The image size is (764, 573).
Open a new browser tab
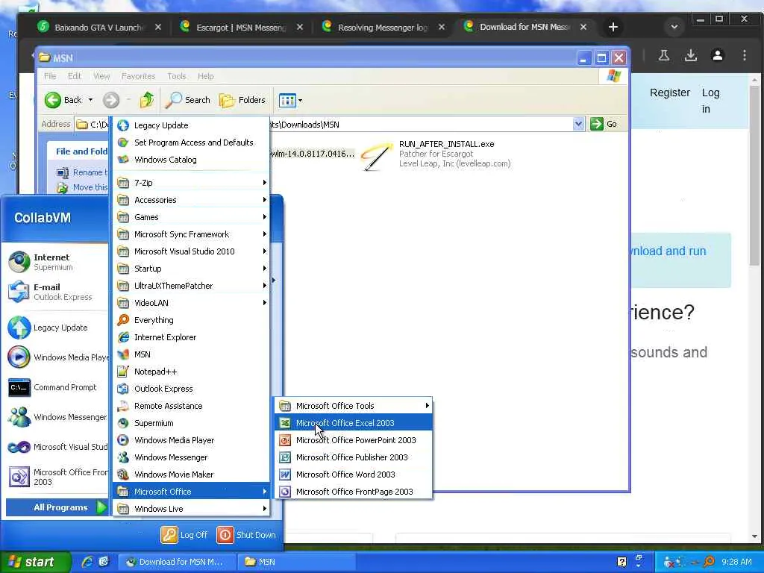coord(613,28)
